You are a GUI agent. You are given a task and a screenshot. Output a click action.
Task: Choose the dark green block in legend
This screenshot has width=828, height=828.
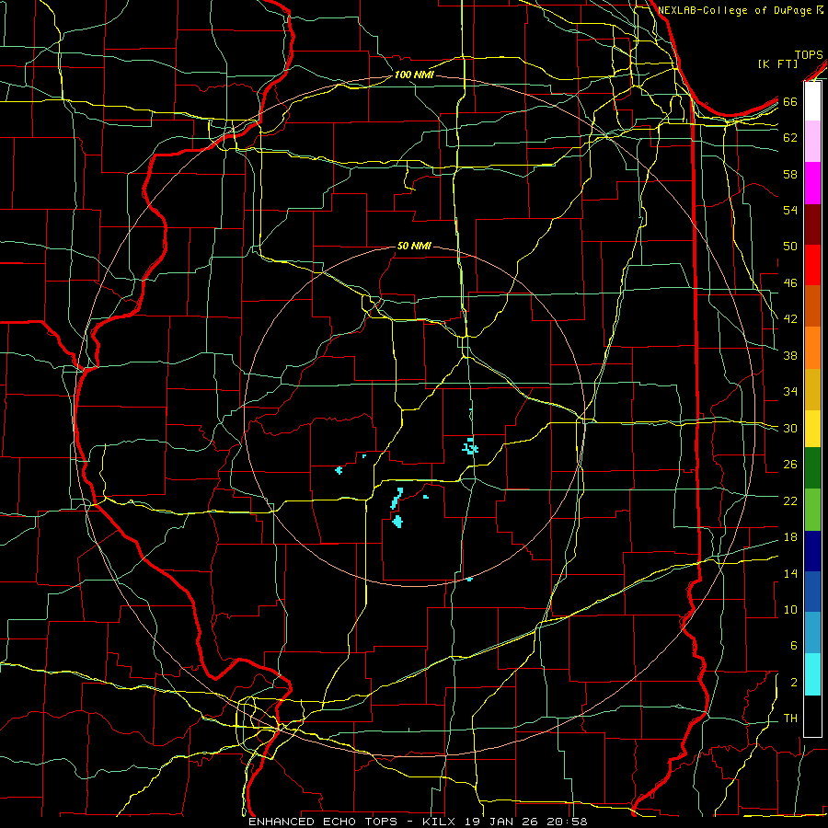click(812, 468)
